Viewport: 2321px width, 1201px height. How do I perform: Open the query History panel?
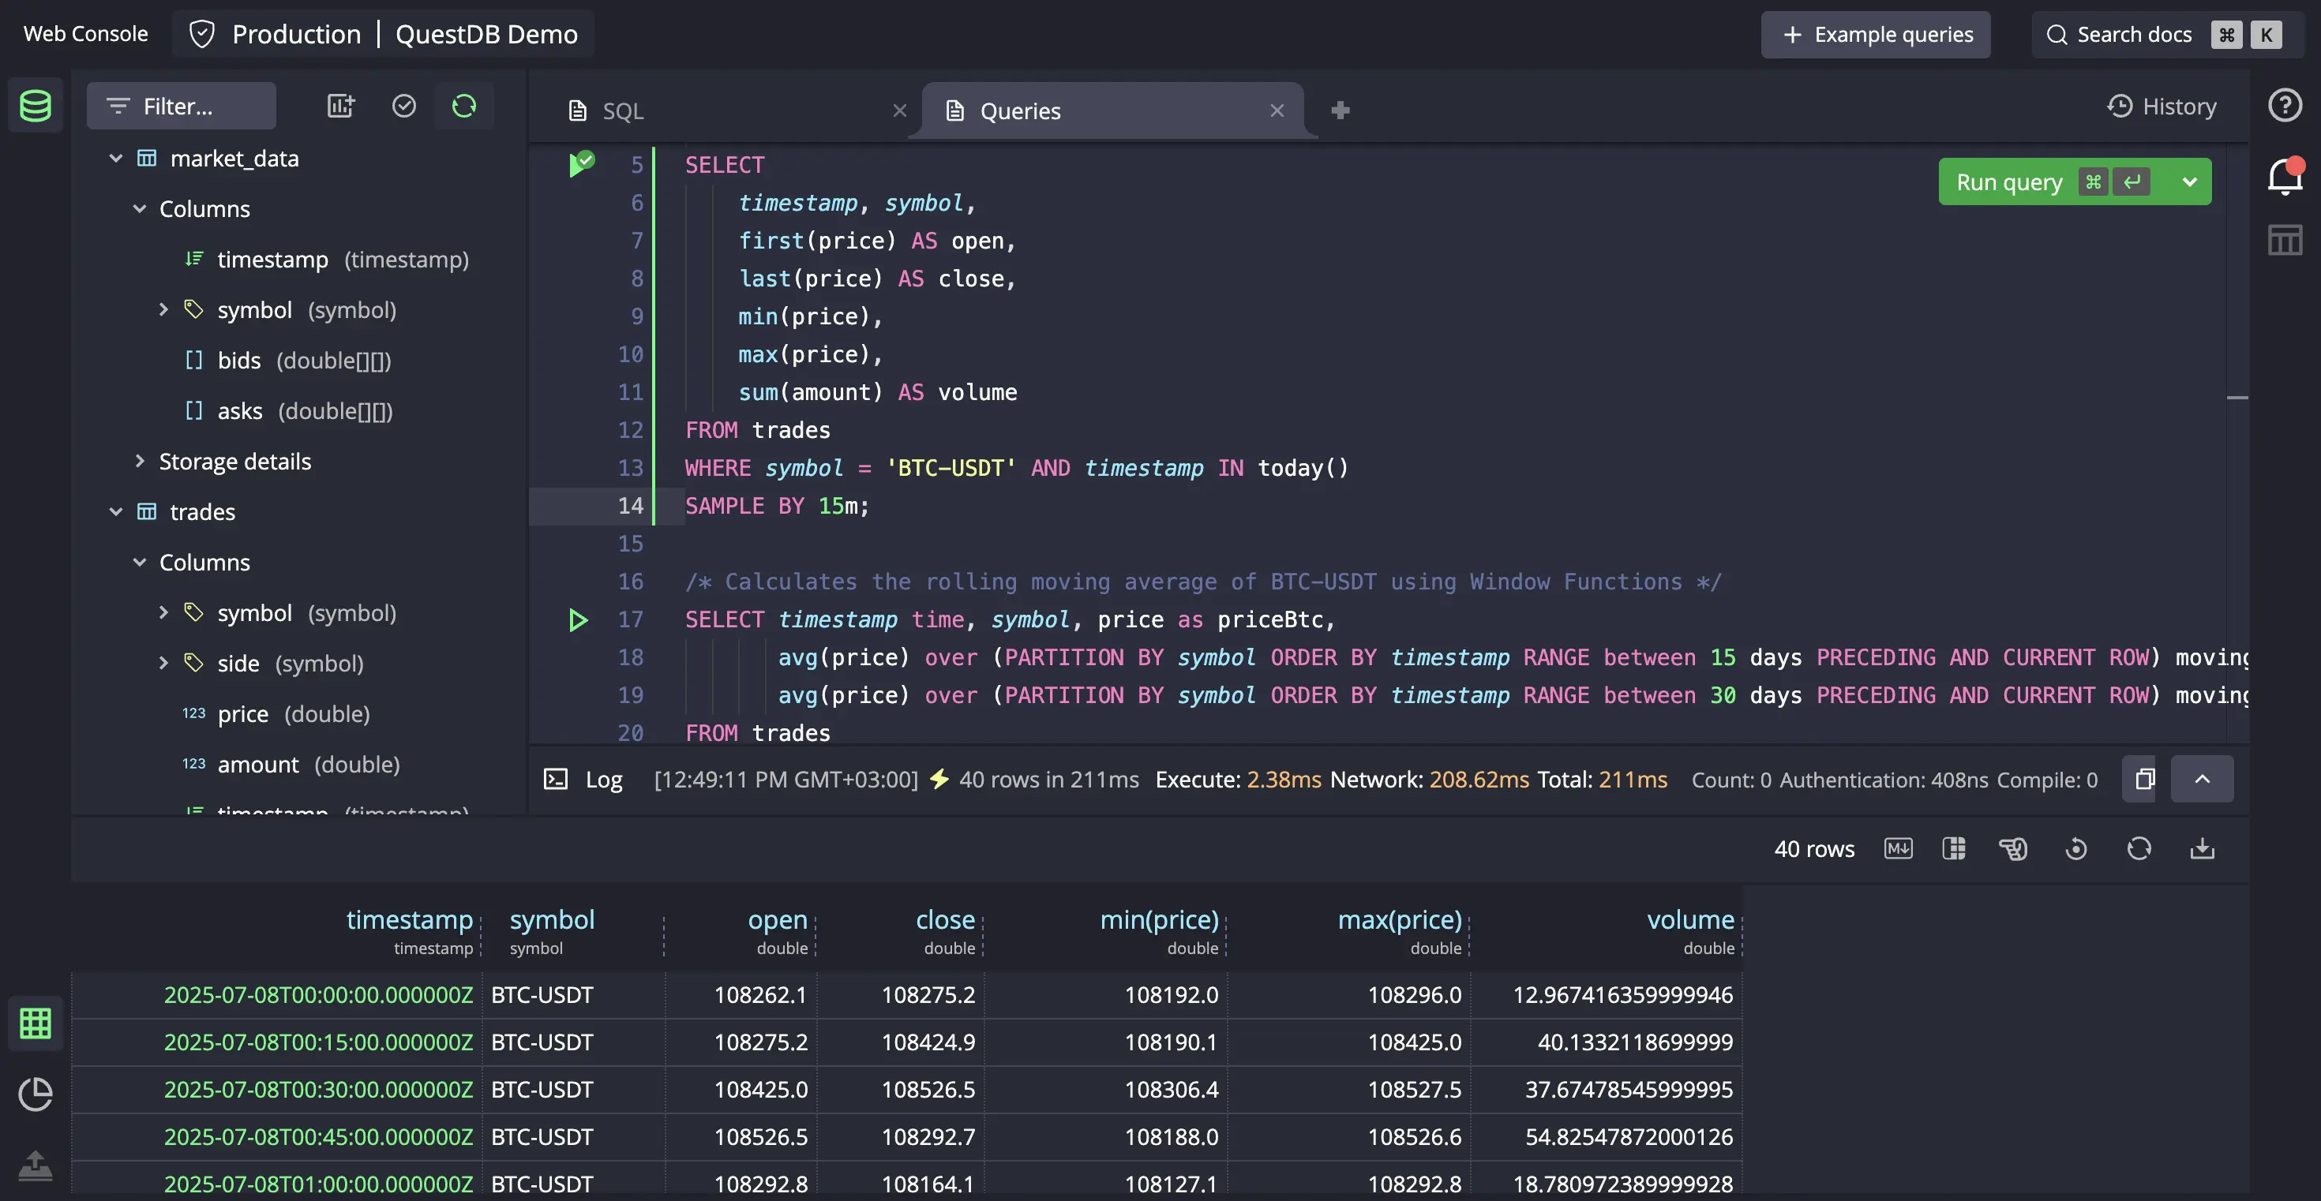[x=2162, y=105]
